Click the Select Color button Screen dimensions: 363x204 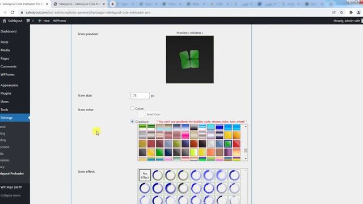tap(153, 114)
